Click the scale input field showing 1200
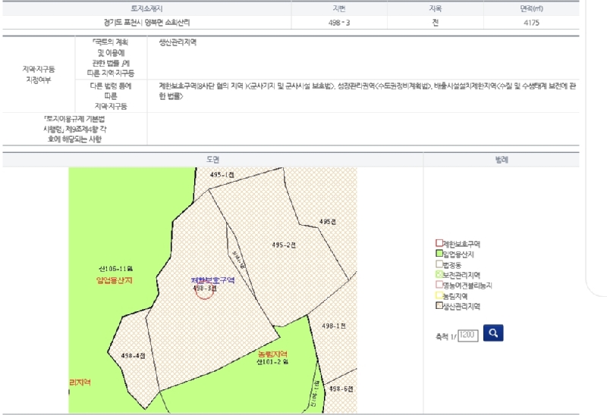The height and width of the screenshot is (415, 607). (468, 334)
